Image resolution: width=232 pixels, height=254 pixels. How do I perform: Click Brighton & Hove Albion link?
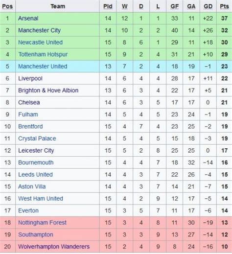[x=48, y=91]
